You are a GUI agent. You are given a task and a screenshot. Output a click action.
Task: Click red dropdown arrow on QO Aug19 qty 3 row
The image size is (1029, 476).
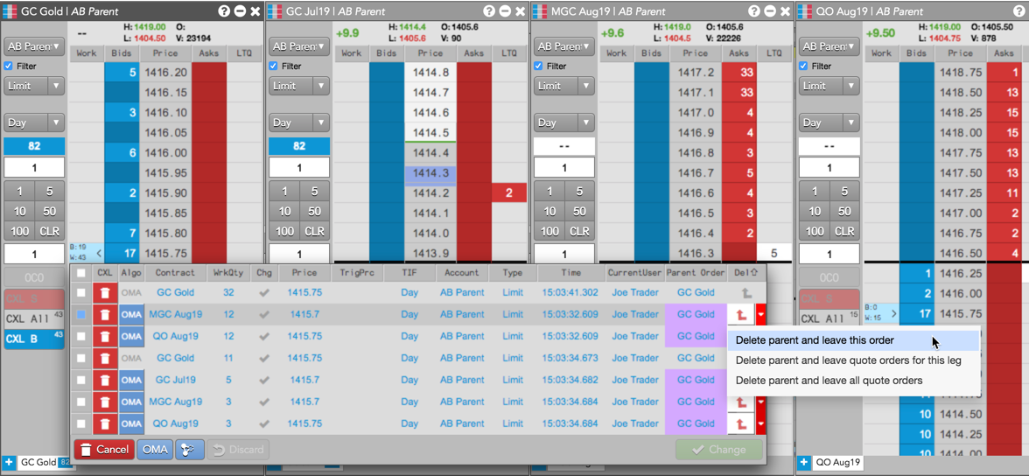[760, 423]
